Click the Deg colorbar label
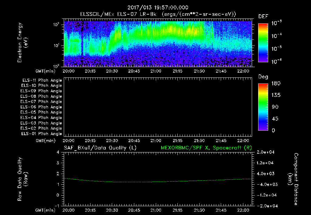 click(x=263, y=77)
